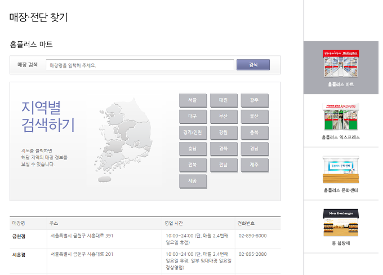The width and height of the screenshot is (383, 275).
Task: Select the 서울 region button
Action: click(x=193, y=100)
